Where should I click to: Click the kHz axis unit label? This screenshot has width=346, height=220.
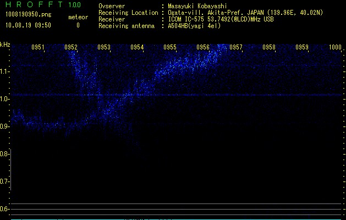point(5,45)
